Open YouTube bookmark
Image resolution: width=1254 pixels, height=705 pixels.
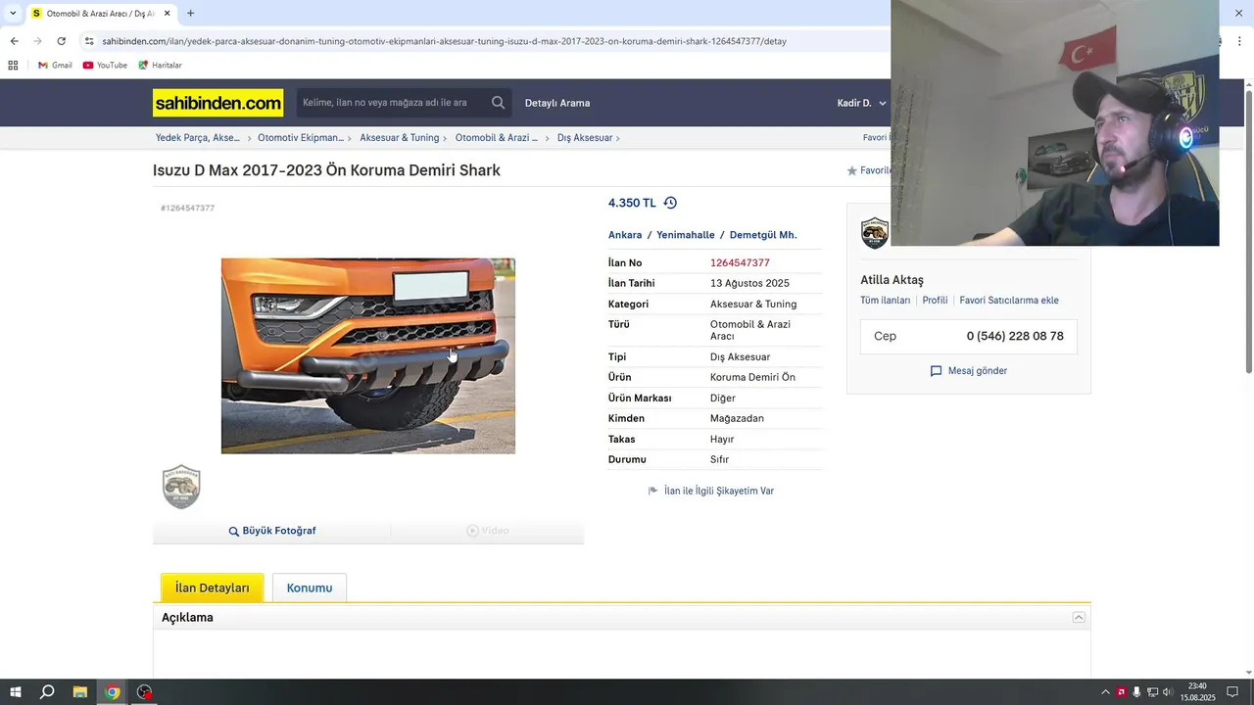(x=105, y=66)
